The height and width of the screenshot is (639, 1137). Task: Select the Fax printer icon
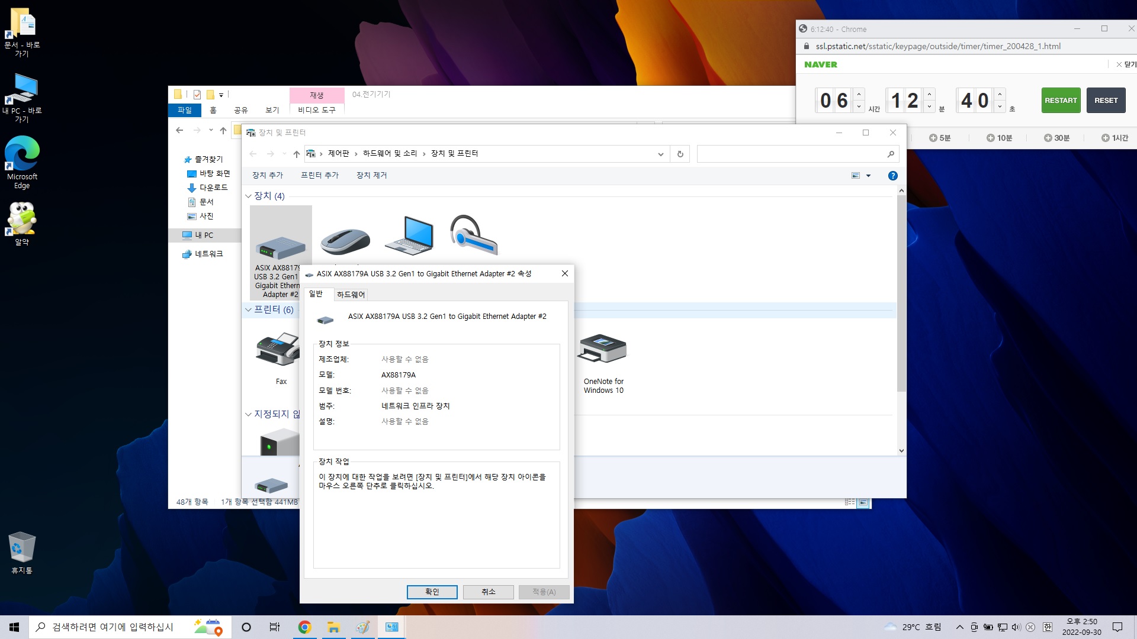(278, 349)
